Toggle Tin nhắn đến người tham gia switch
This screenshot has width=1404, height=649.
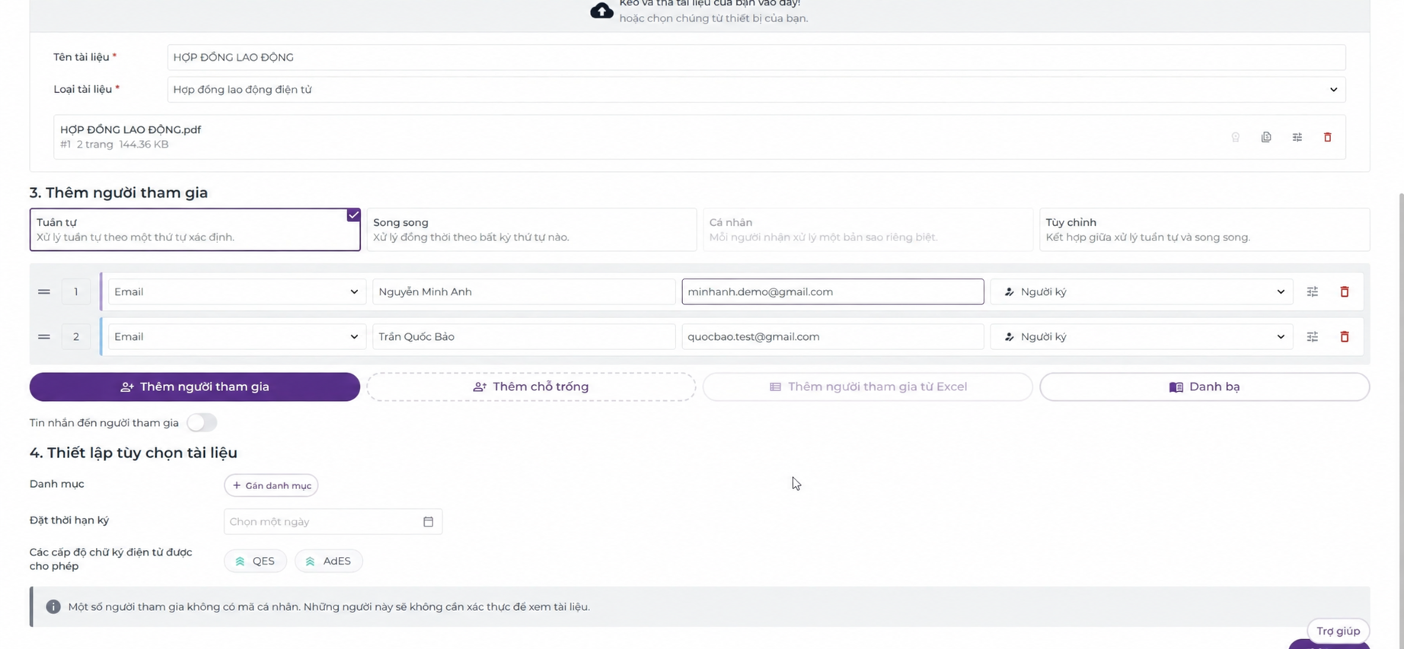(x=202, y=422)
